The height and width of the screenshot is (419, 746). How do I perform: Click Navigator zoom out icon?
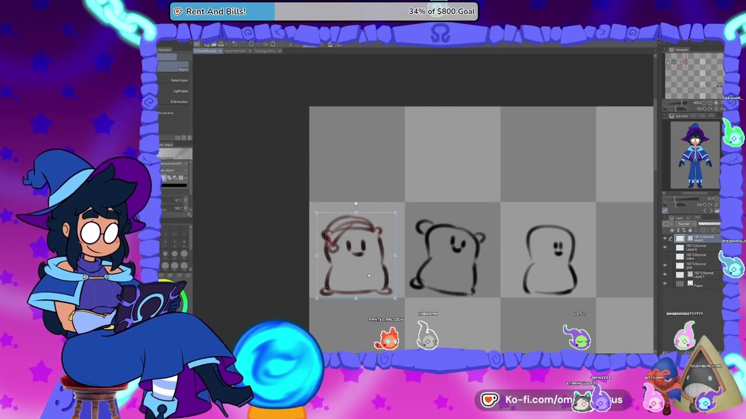(704, 103)
